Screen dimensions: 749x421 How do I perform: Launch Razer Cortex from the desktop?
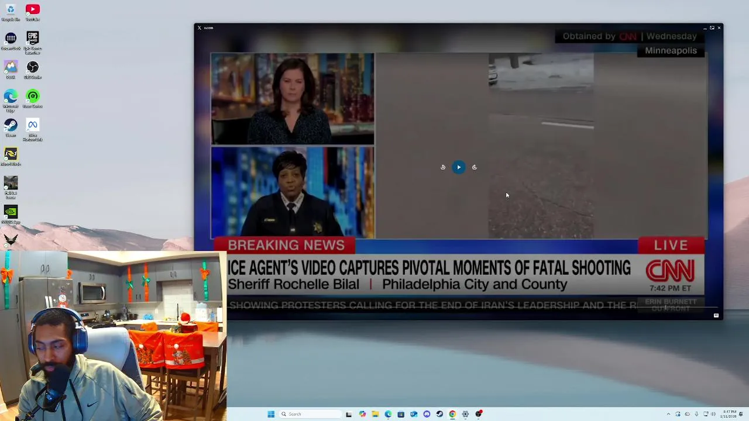click(33, 98)
